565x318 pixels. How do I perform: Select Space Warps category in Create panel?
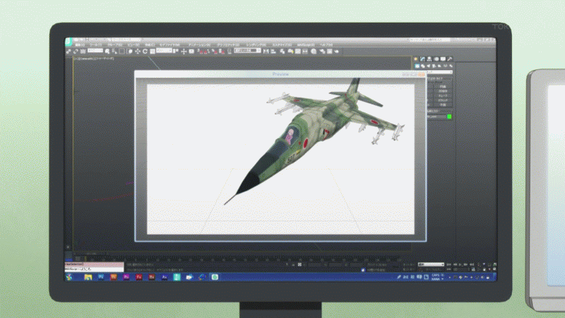[x=446, y=66]
